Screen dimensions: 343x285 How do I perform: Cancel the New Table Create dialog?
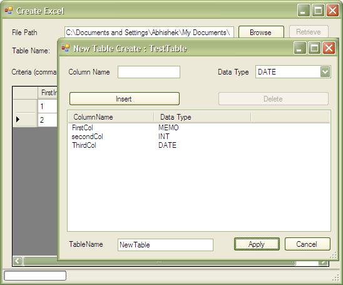click(307, 244)
